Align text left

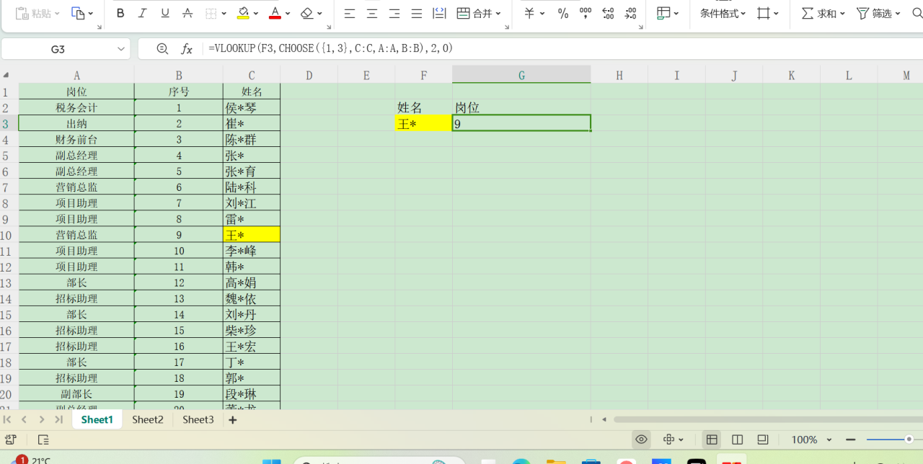pyautogui.click(x=350, y=13)
